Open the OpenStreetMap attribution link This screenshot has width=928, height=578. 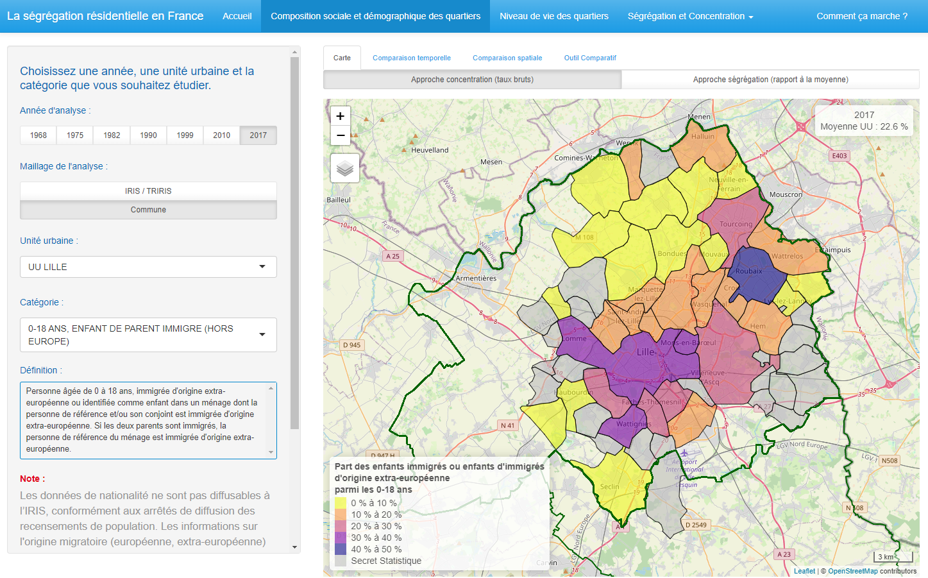[852, 571]
